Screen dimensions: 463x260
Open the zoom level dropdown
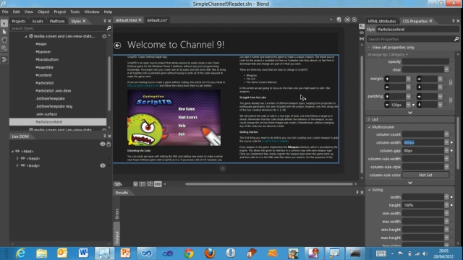click(135, 184)
